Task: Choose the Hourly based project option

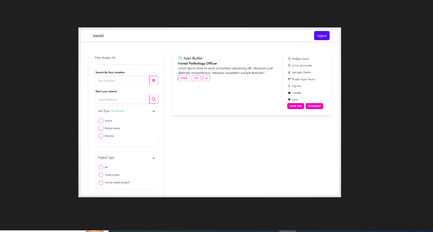Action: point(101,182)
